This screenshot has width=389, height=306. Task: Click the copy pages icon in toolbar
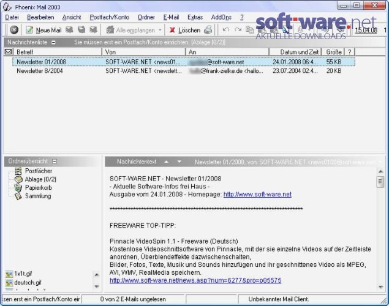point(249,30)
